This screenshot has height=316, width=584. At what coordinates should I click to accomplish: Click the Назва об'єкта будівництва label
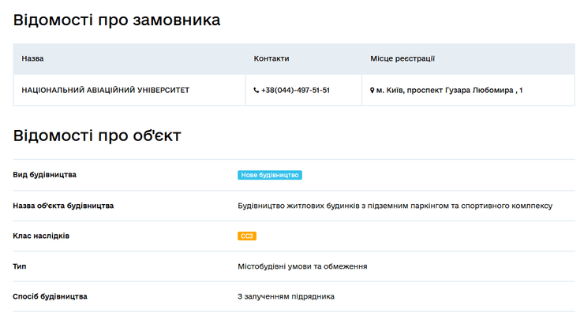[x=63, y=206]
